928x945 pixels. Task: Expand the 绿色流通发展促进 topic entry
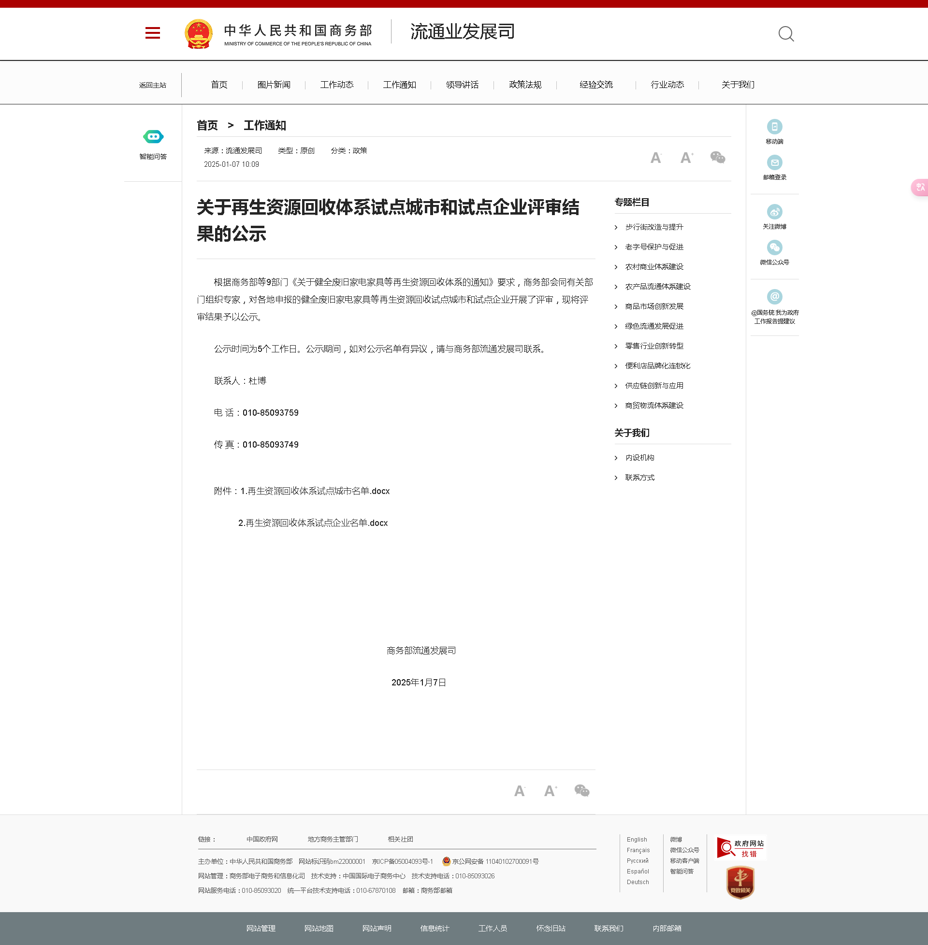click(653, 326)
